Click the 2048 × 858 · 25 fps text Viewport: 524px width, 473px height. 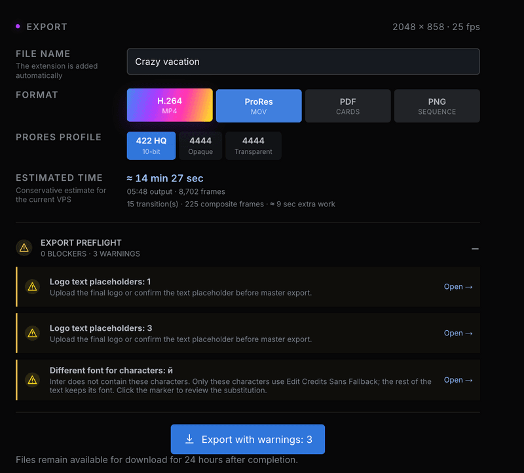point(436,27)
